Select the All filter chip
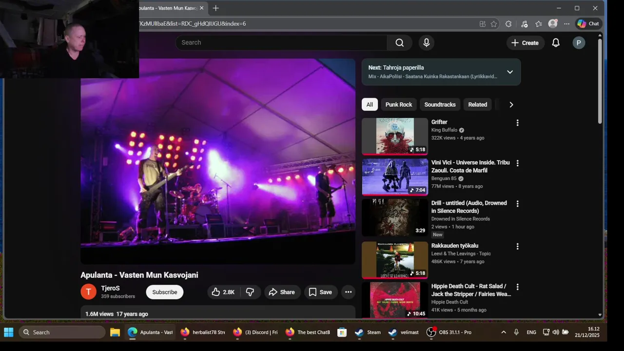Image resolution: width=624 pixels, height=351 pixels. pos(370,104)
